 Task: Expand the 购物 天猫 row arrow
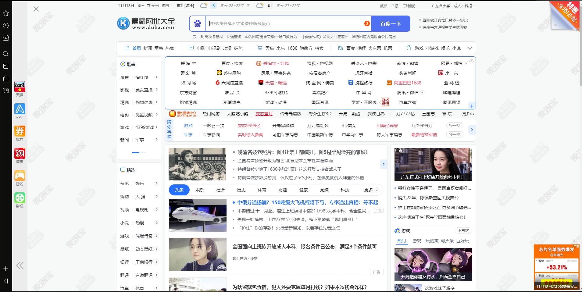point(157,196)
